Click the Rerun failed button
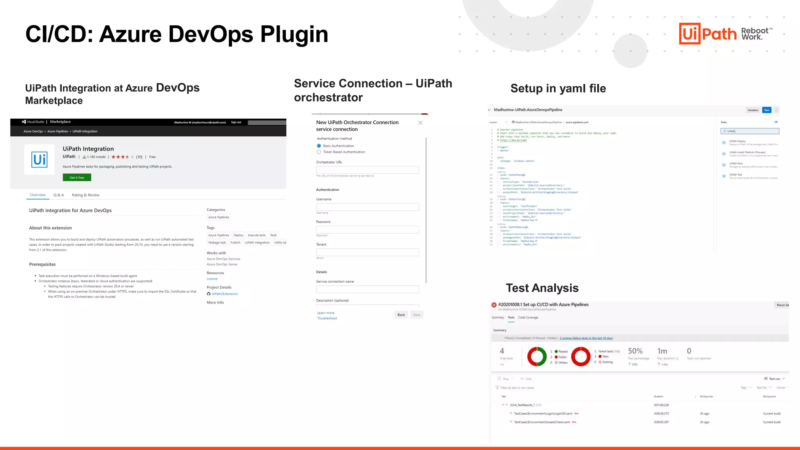This screenshot has height=450, width=800. tap(782, 305)
